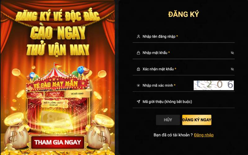The height and width of the screenshot is (155, 248).
Task: Select the Vé số 3 sao ticket tab
Action: [77, 94]
